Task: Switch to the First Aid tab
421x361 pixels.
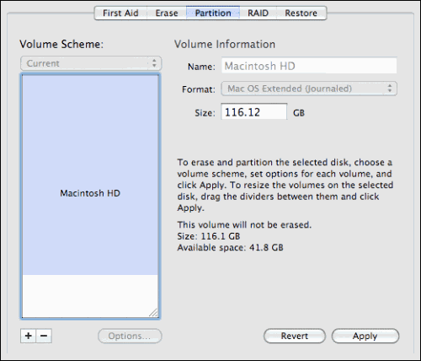Action: (120, 13)
